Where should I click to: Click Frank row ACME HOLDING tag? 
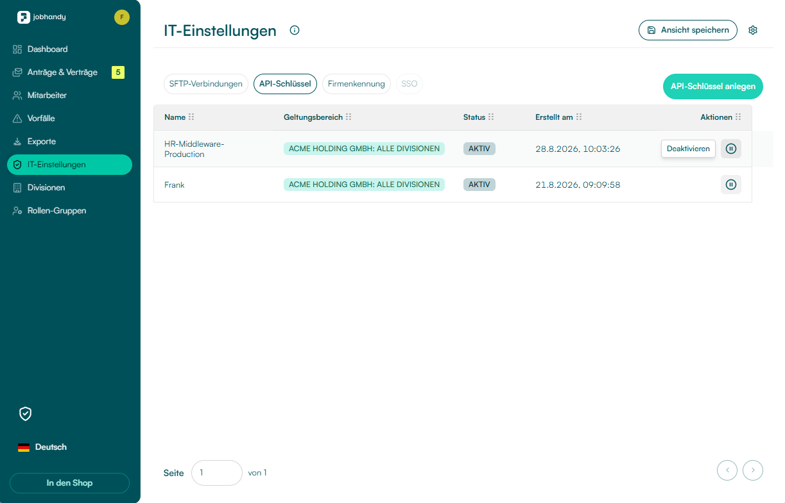(x=364, y=185)
